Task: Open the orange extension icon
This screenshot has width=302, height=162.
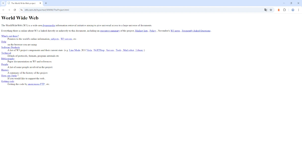Action: [279, 10]
